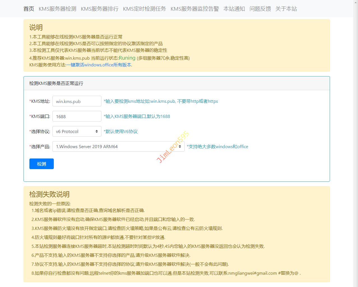Go to the 关于本站 page
Viewport: 358px width, 287px height.
click(x=286, y=9)
